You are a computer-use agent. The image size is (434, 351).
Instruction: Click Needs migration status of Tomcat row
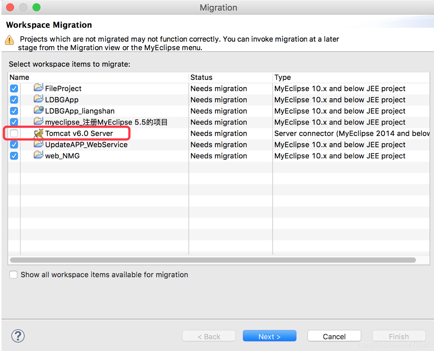[219, 133]
